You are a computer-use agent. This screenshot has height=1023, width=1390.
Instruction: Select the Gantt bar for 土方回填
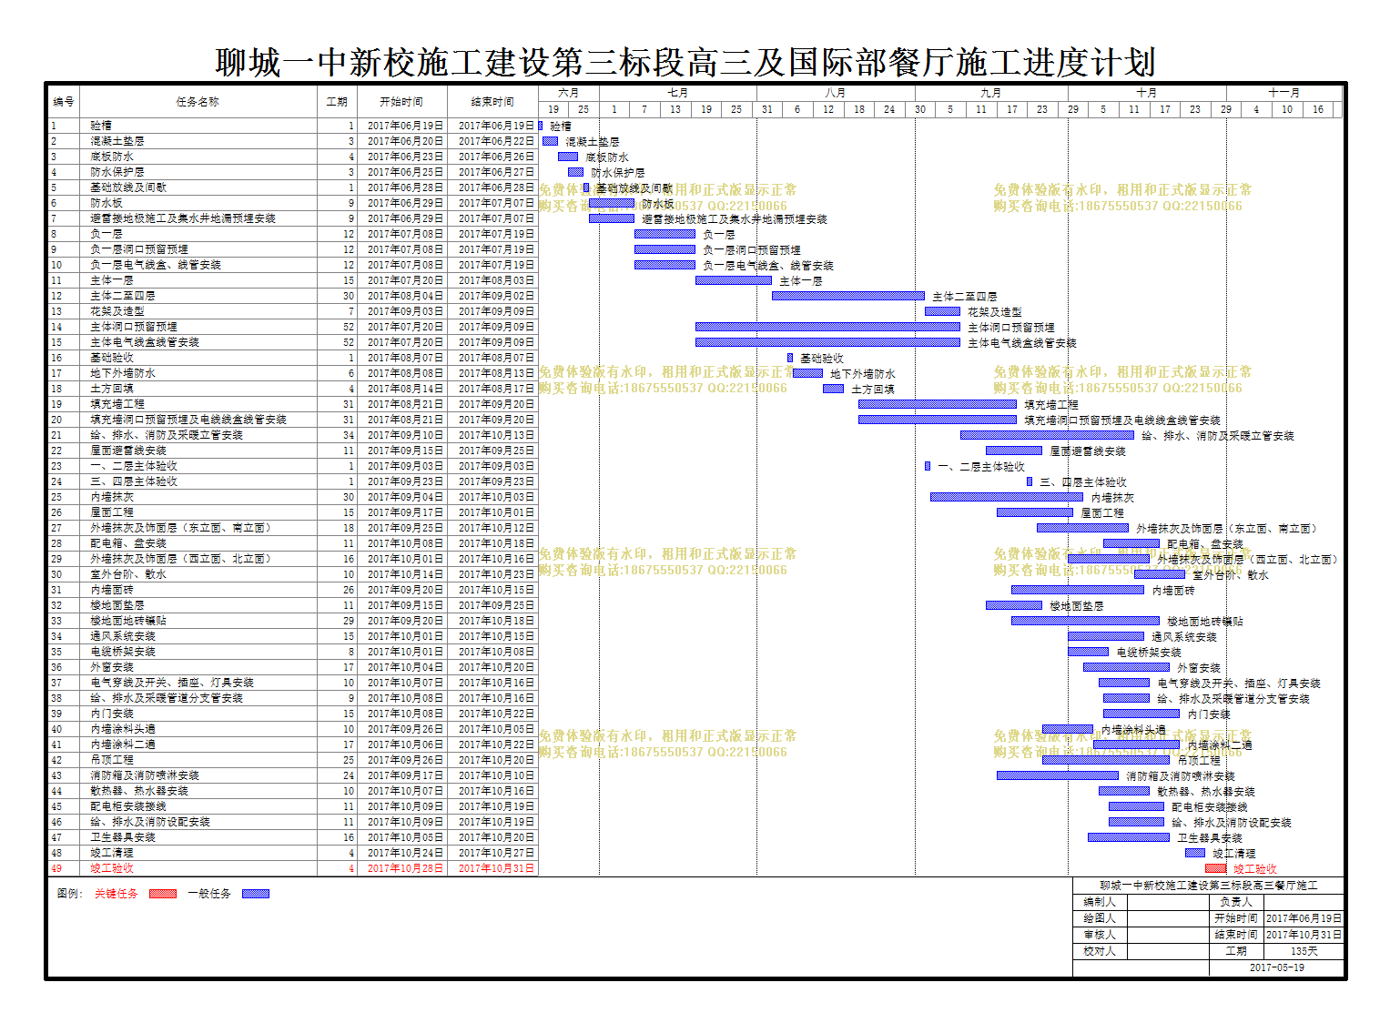(833, 389)
